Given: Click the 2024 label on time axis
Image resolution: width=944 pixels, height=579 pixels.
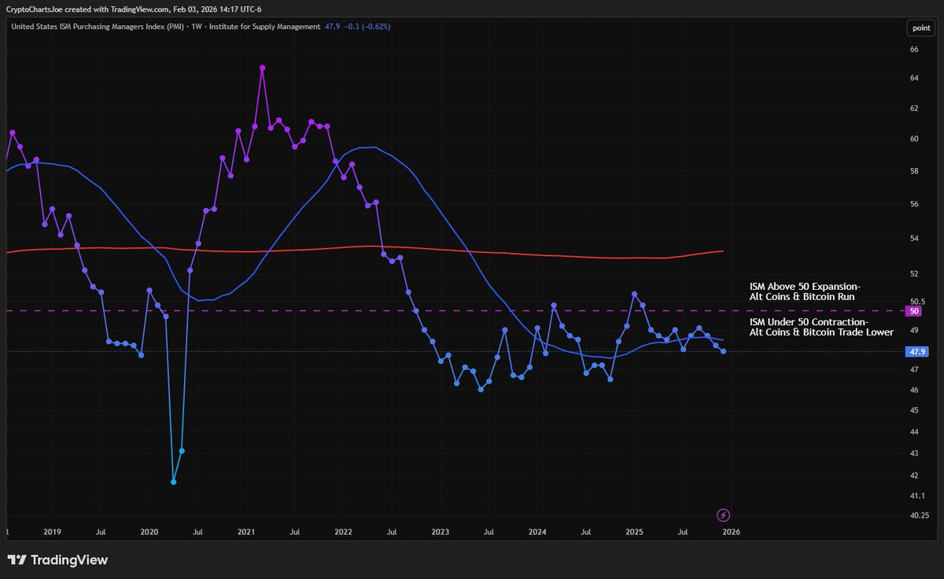Looking at the screenshot, I should [x=537, y=532].
